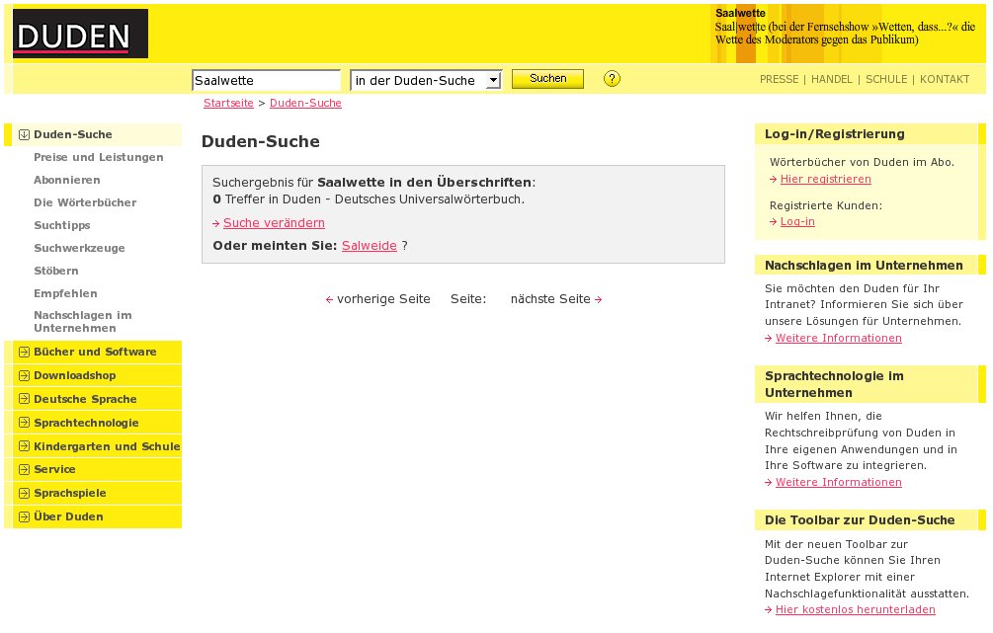Image resolution: width=993 pixels, height=633 pixels.
Task: Click the Duden-Suche page heading
Action: click(x=260, y=141)
